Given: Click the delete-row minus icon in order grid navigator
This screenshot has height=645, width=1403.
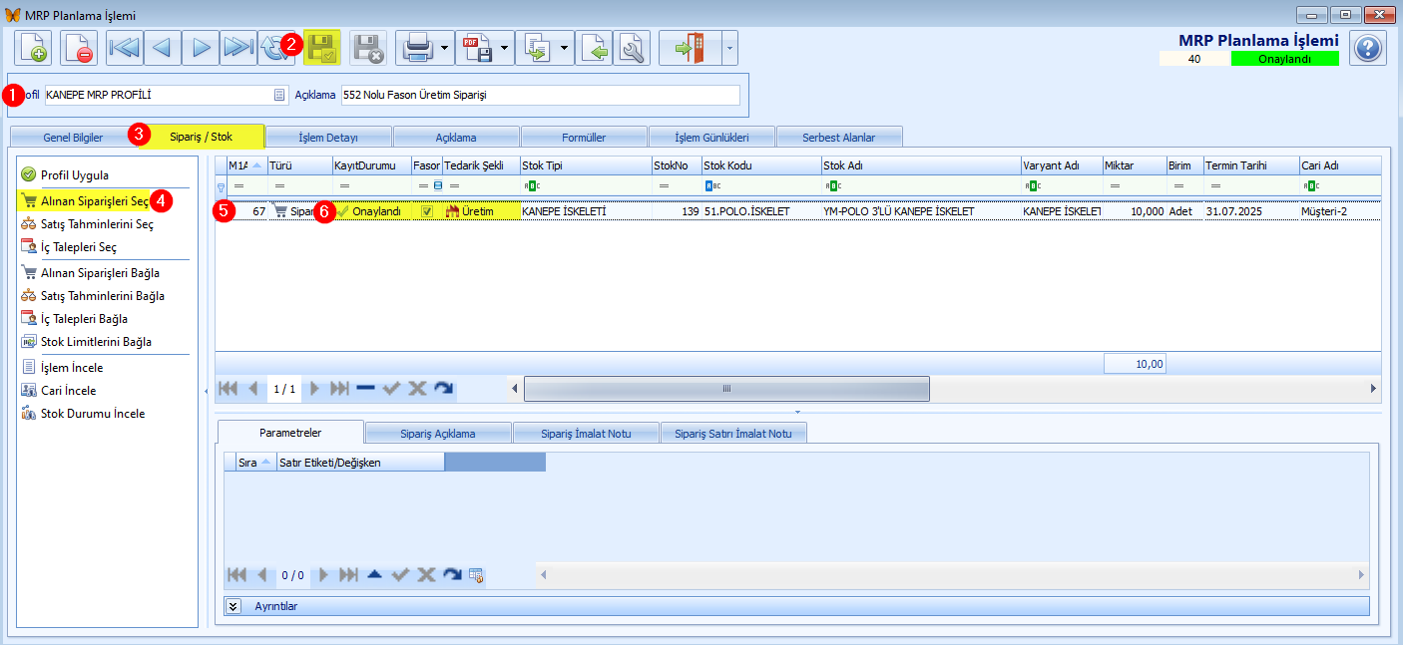Looking at the screenshot, I should (x=365, y=388).
